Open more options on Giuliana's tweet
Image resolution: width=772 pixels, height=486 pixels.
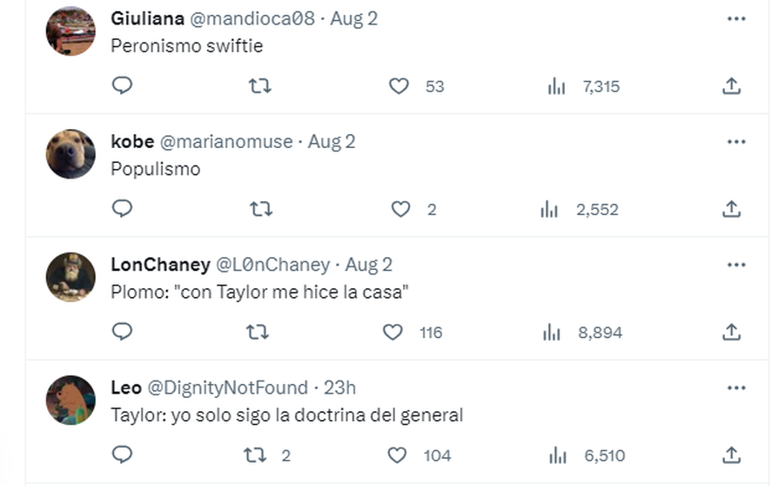(736, 18)
